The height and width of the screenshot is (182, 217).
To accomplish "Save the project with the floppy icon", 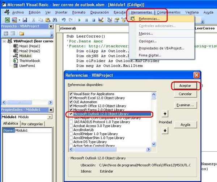I will [25, 20].
